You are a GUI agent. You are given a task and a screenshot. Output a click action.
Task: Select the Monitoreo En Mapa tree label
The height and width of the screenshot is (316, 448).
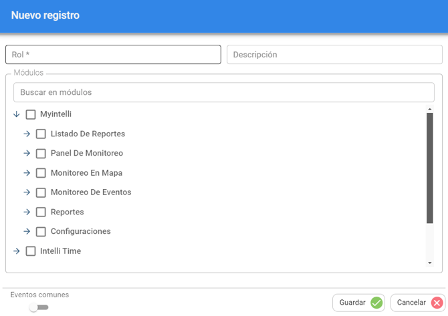86,173
